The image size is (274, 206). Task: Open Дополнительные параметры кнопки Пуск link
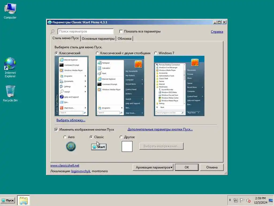pyautogui.click(x=160, y=129)
